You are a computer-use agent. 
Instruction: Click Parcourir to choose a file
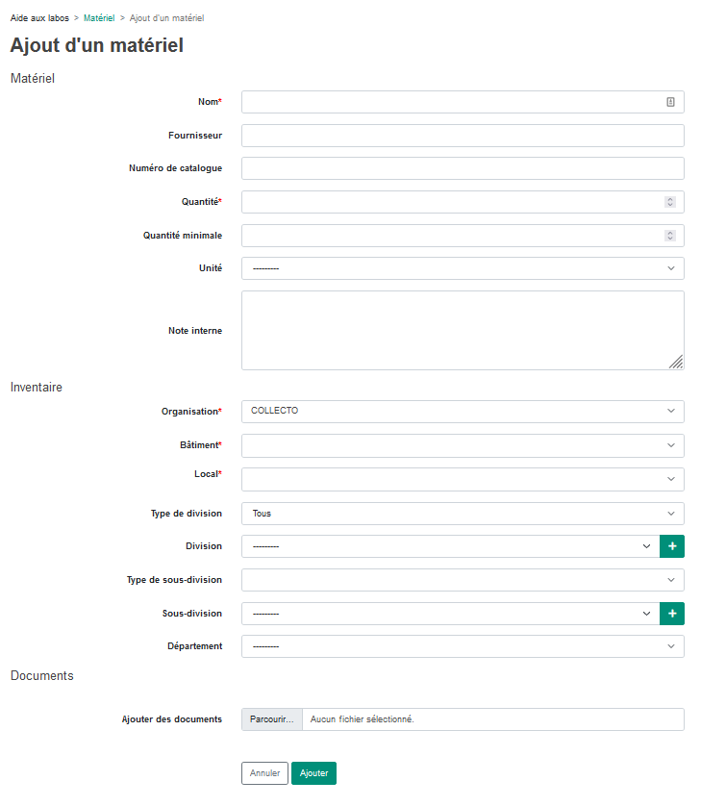pyautogui.click(x=272, y=719)
